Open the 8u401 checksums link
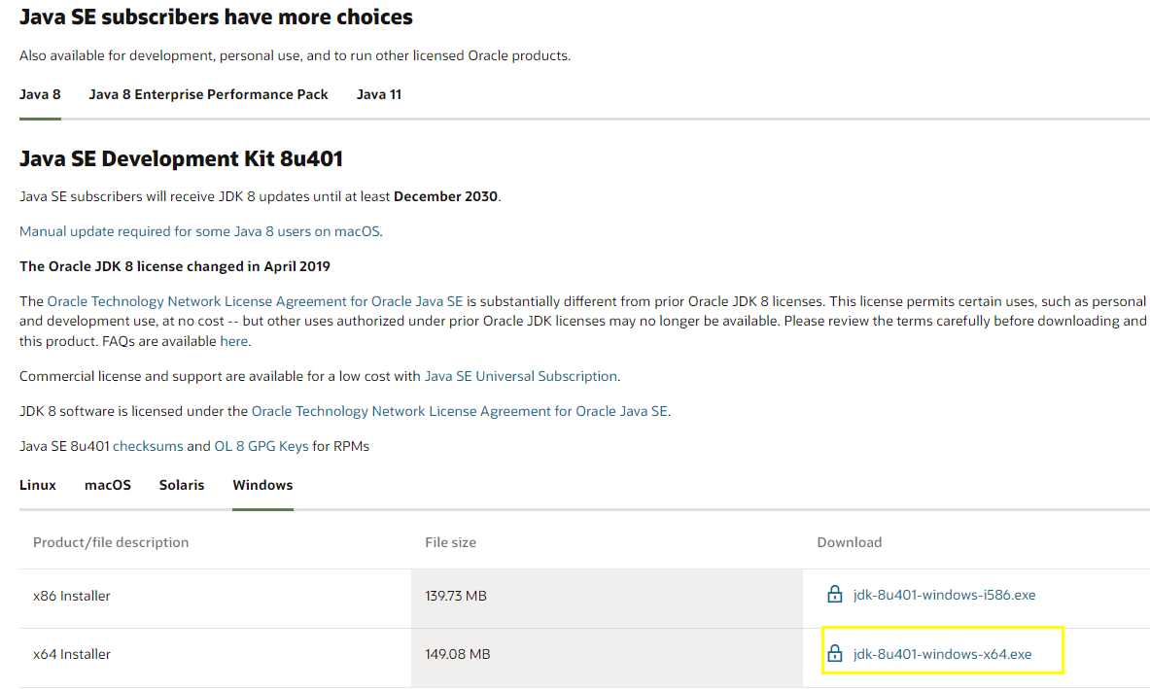 [148, 446]
